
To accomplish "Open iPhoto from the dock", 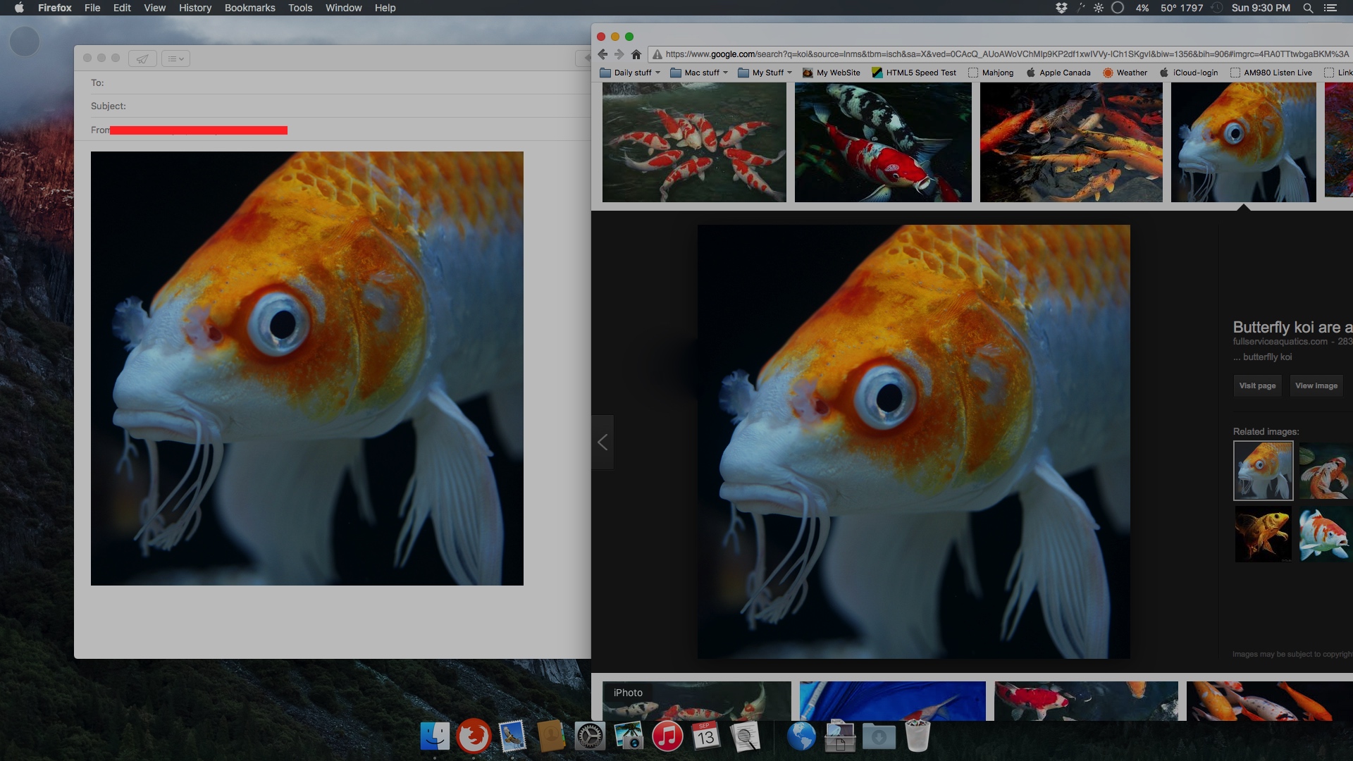I will click(x=628, y=736).
